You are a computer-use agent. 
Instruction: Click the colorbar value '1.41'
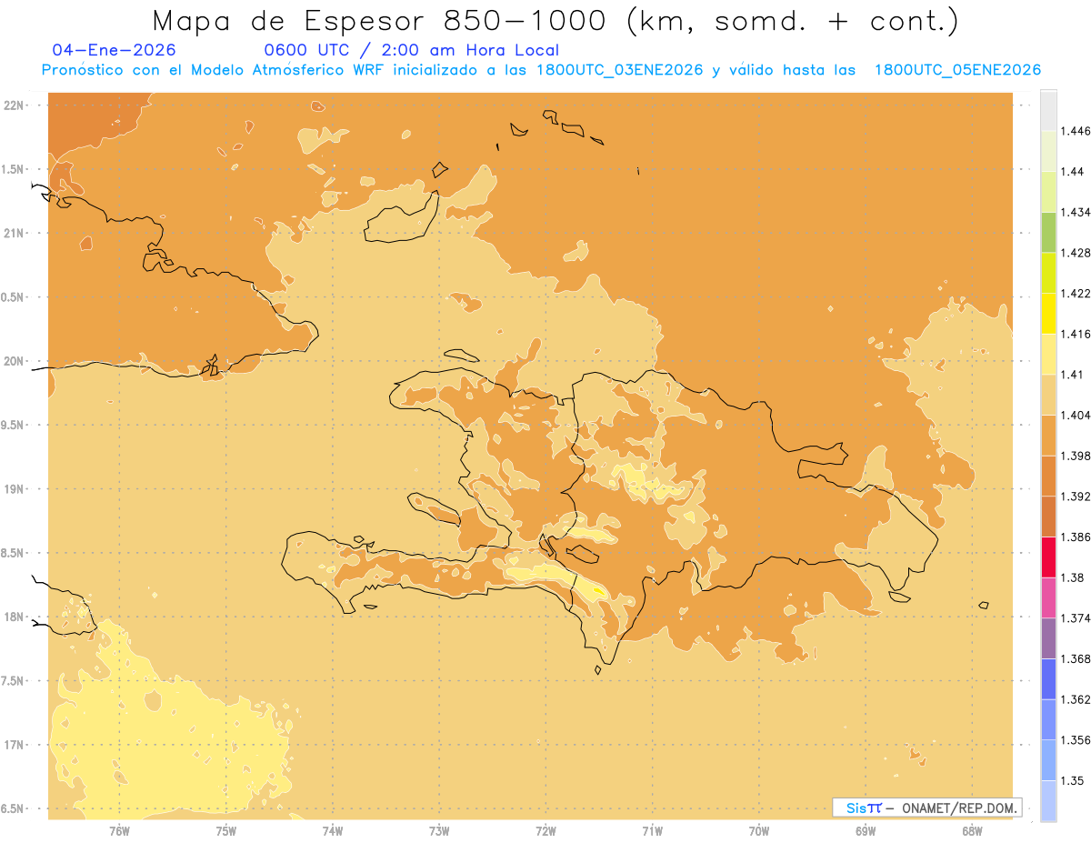point(1071,375)
